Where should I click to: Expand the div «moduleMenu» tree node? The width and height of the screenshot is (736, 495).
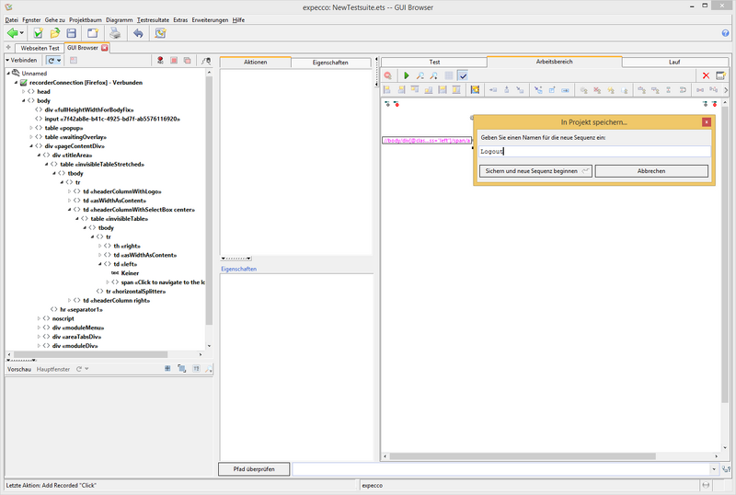click(39, 328)
